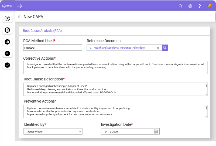
Task: Click the search magnifier in top bar
Action: [x=180, y=6]
